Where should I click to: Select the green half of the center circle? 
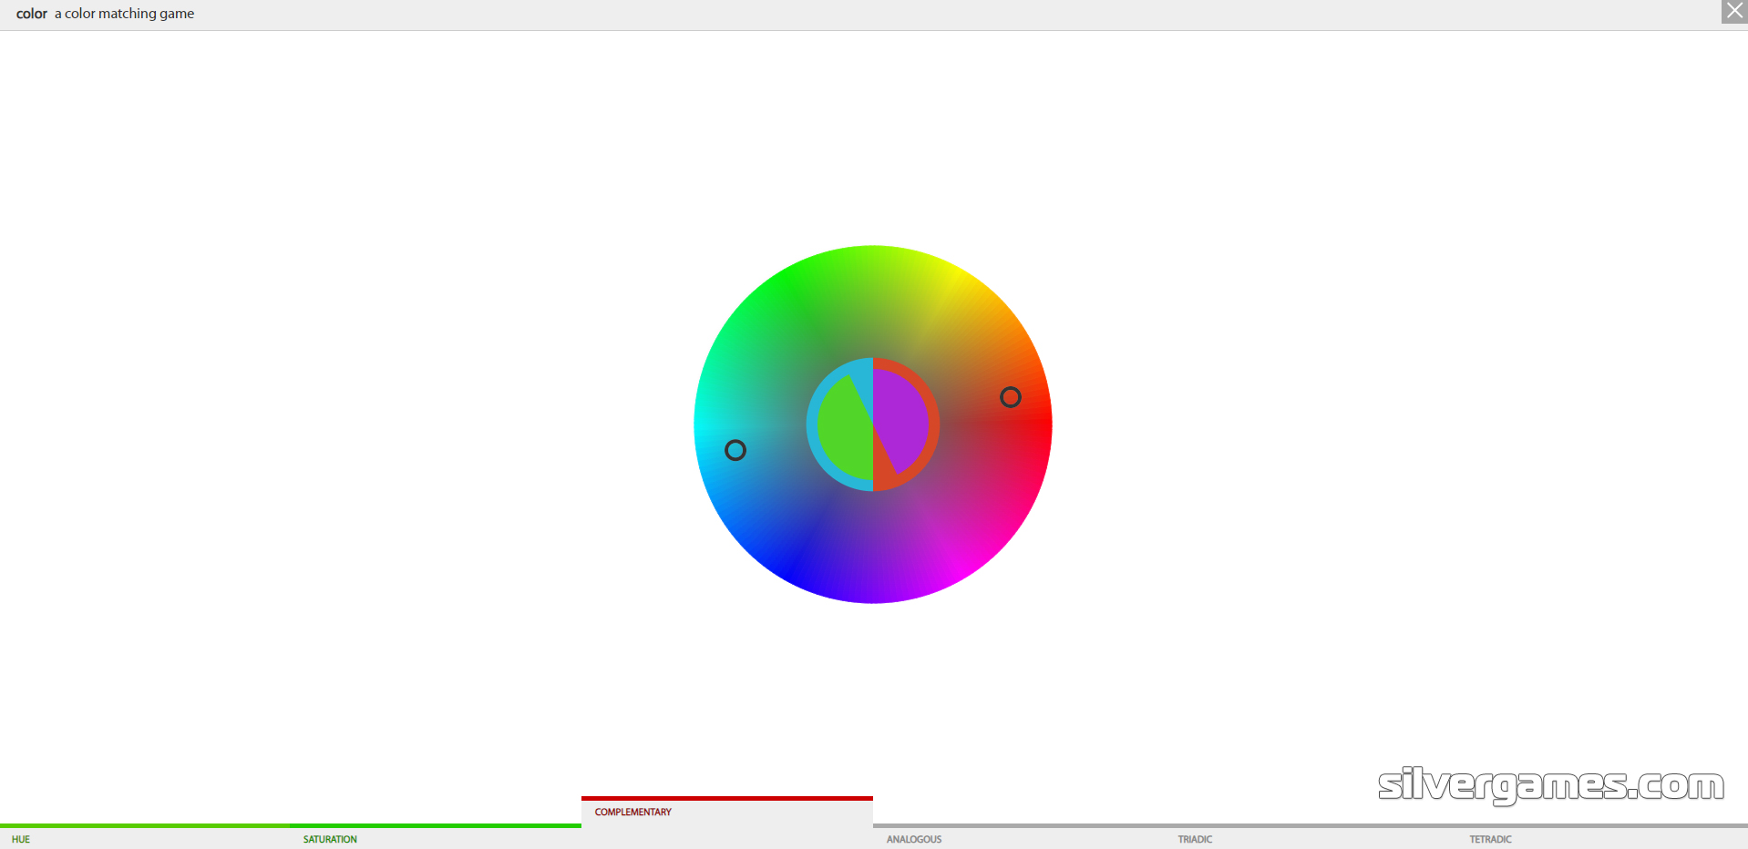click(843, 428)
